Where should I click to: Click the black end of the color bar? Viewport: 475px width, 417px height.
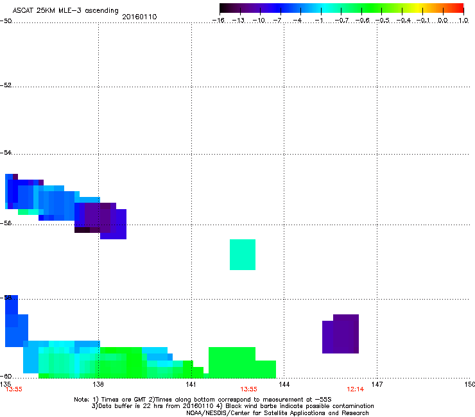pos(224,8)
